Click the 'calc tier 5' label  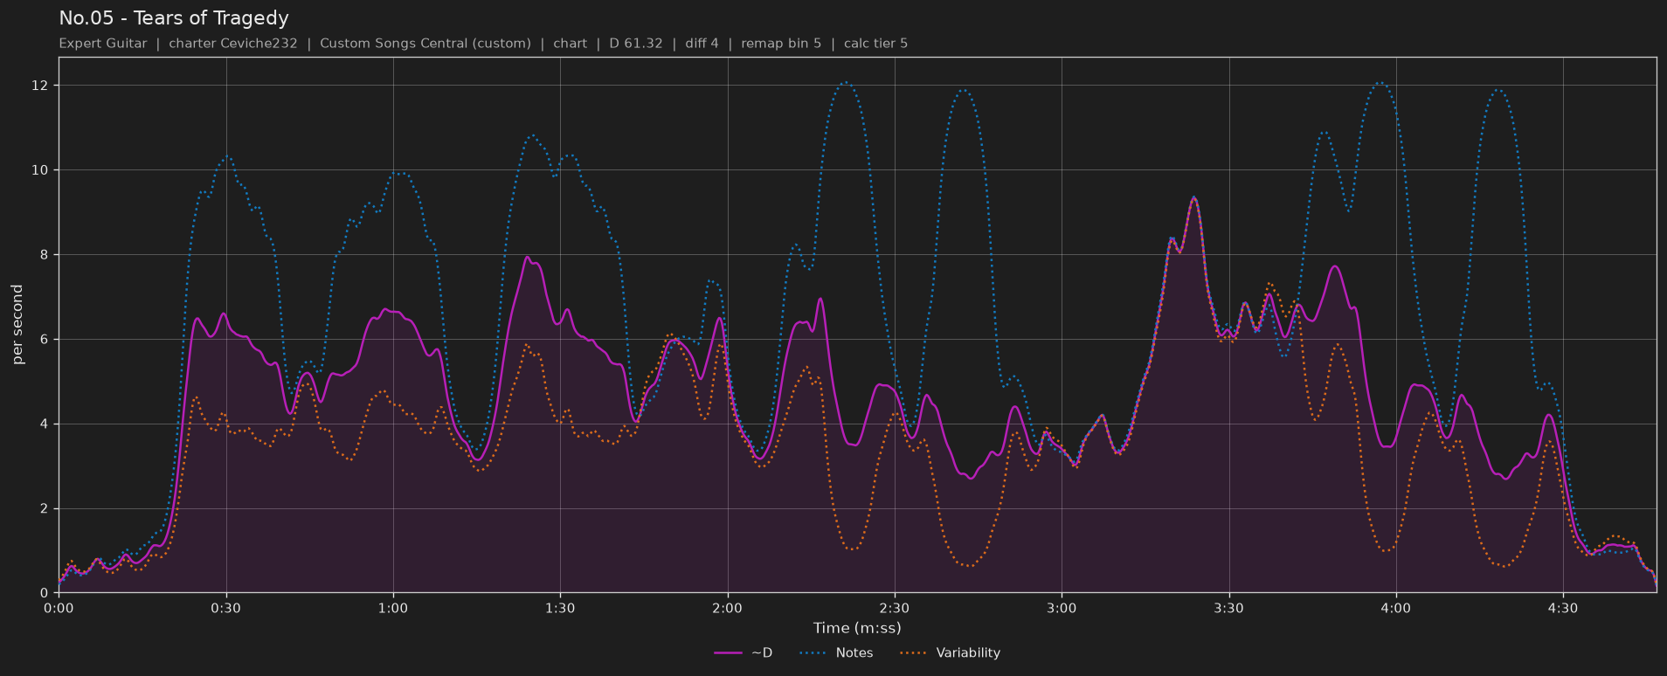click(875, 44)
